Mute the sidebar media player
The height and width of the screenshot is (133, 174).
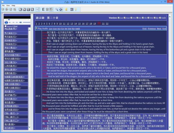tap(21, 22)
